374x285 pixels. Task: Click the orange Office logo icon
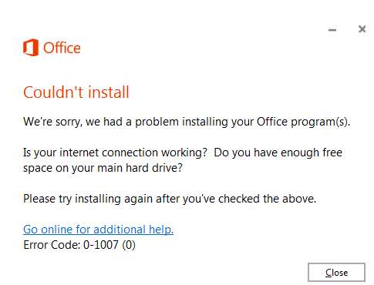(x=31, y=48)
